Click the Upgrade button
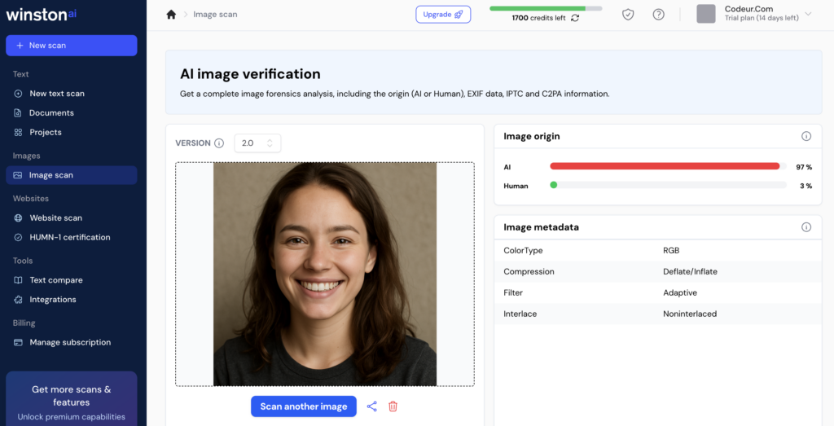The image size is (834, 426). (443, 15)
